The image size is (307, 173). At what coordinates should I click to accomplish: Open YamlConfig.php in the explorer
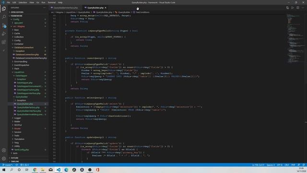21,149
